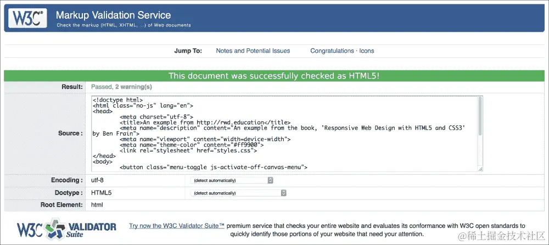Viewport: 549px width, 245px height.
Task: Open Try now the W3C Validator Suite link
Action: [x=176, y=226]
